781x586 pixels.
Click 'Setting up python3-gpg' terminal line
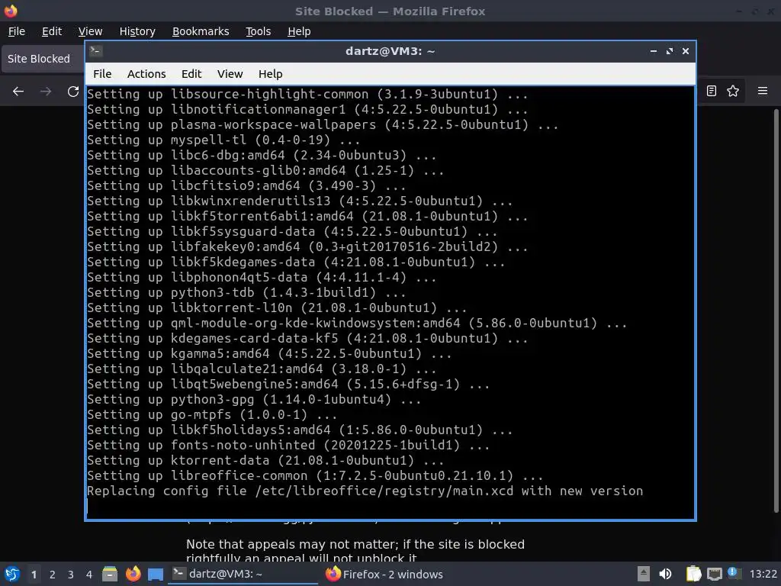(x=254, y=399)
